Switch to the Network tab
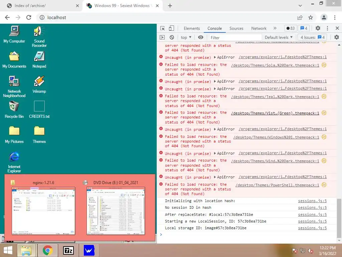Screen dimensions: 342x257 (259, 28)
